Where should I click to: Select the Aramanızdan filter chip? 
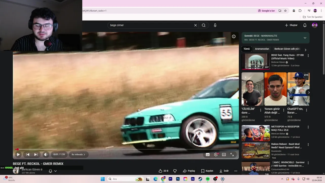click(x=262, y=49)
